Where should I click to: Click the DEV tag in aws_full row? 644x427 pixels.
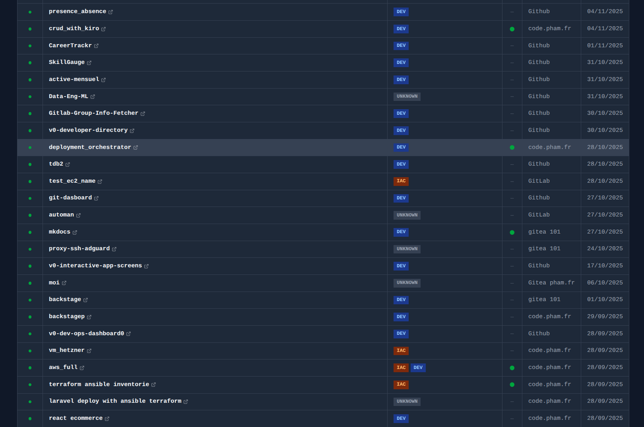point(418,368)
